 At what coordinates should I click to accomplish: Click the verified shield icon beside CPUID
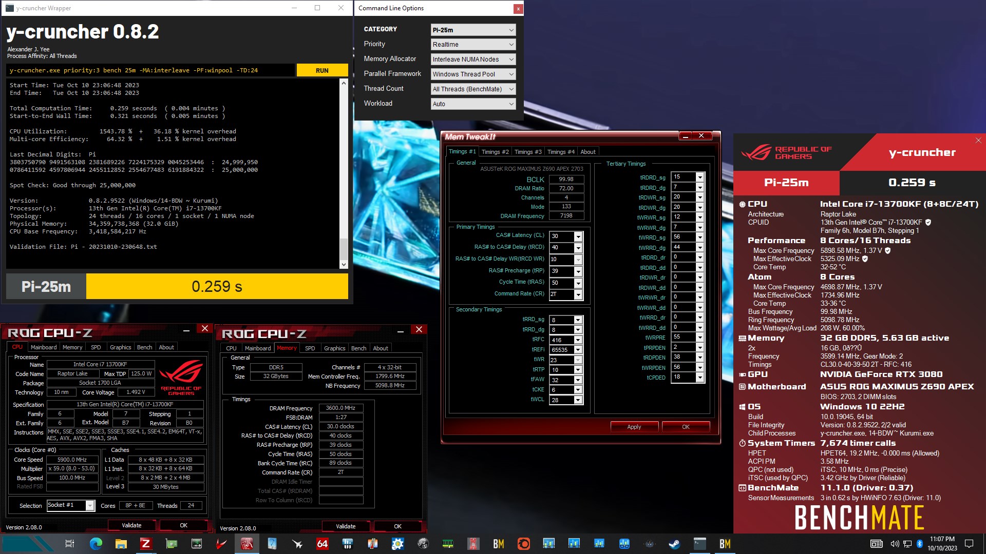tap(928, 223)
